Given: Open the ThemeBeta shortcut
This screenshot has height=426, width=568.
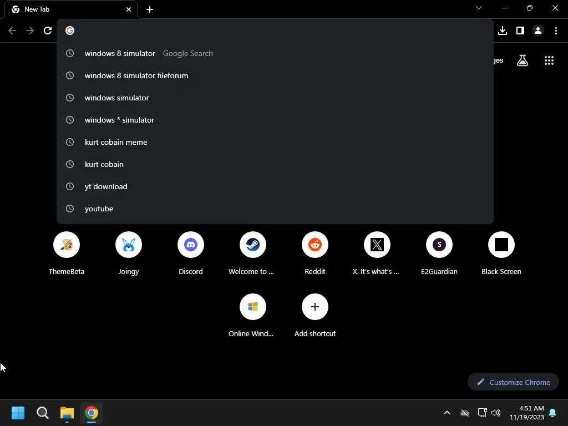Looking at the screenshot, I should click(x=67, y=245).
